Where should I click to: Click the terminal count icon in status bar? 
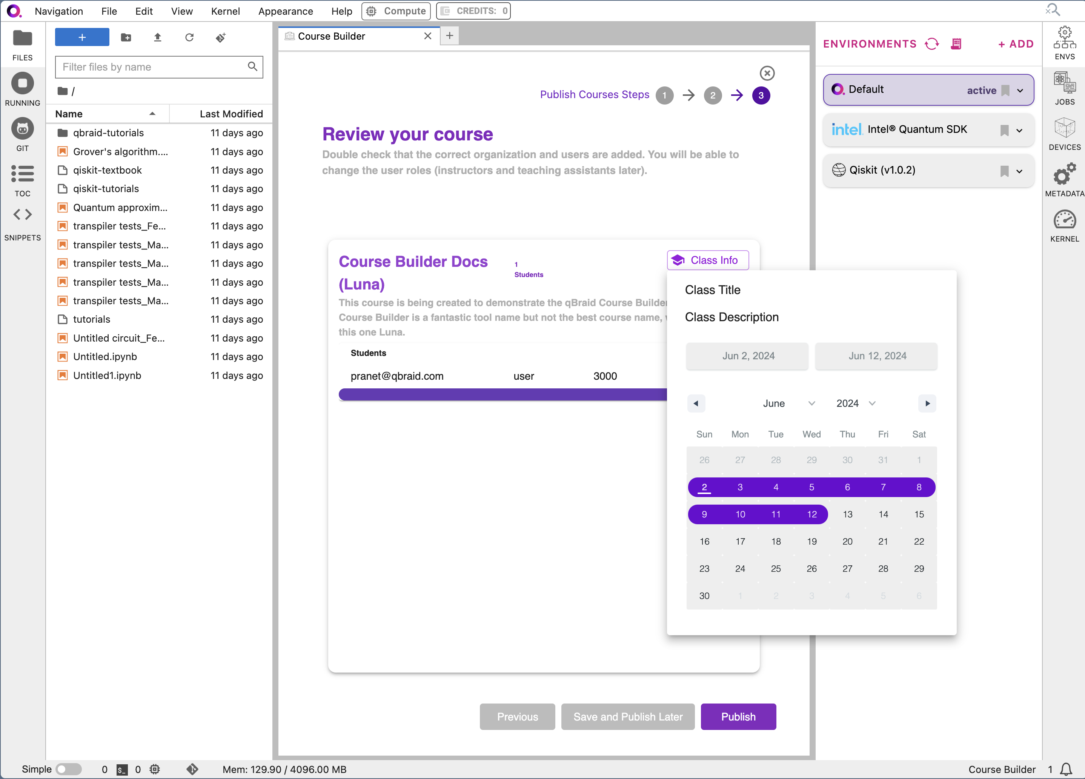(x=122, y=770)
